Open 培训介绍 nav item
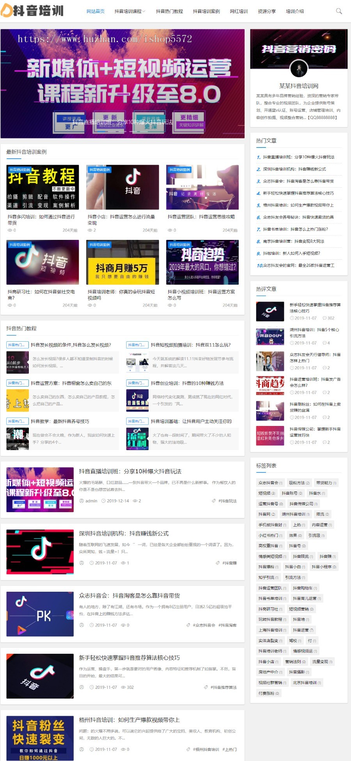The width and height of the screenshot is (351, 761). pos(295,11)
